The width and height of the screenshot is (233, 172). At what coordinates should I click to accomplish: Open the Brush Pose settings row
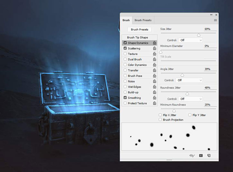point(139,76)
